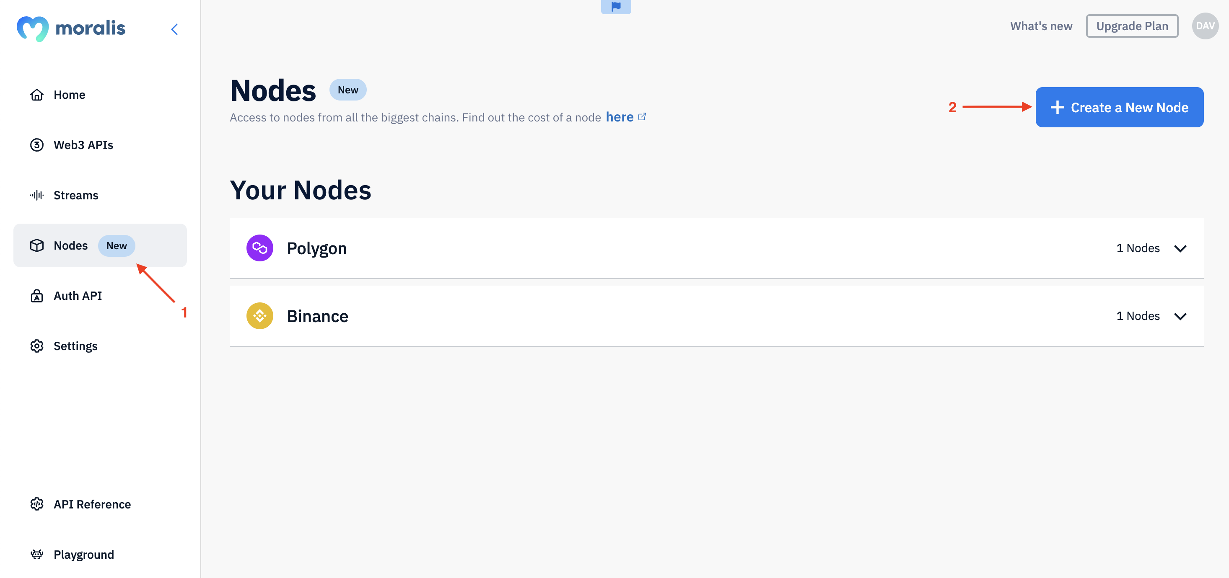Click the Nodes sidebar icon
This screenshot has height=578, width=1229.
click(36, 245)
